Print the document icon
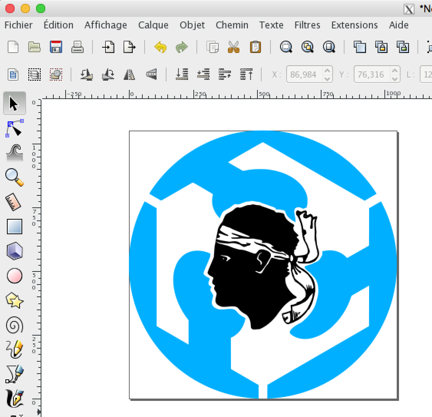This screenshot has height=417, width=432. [77, 47]
